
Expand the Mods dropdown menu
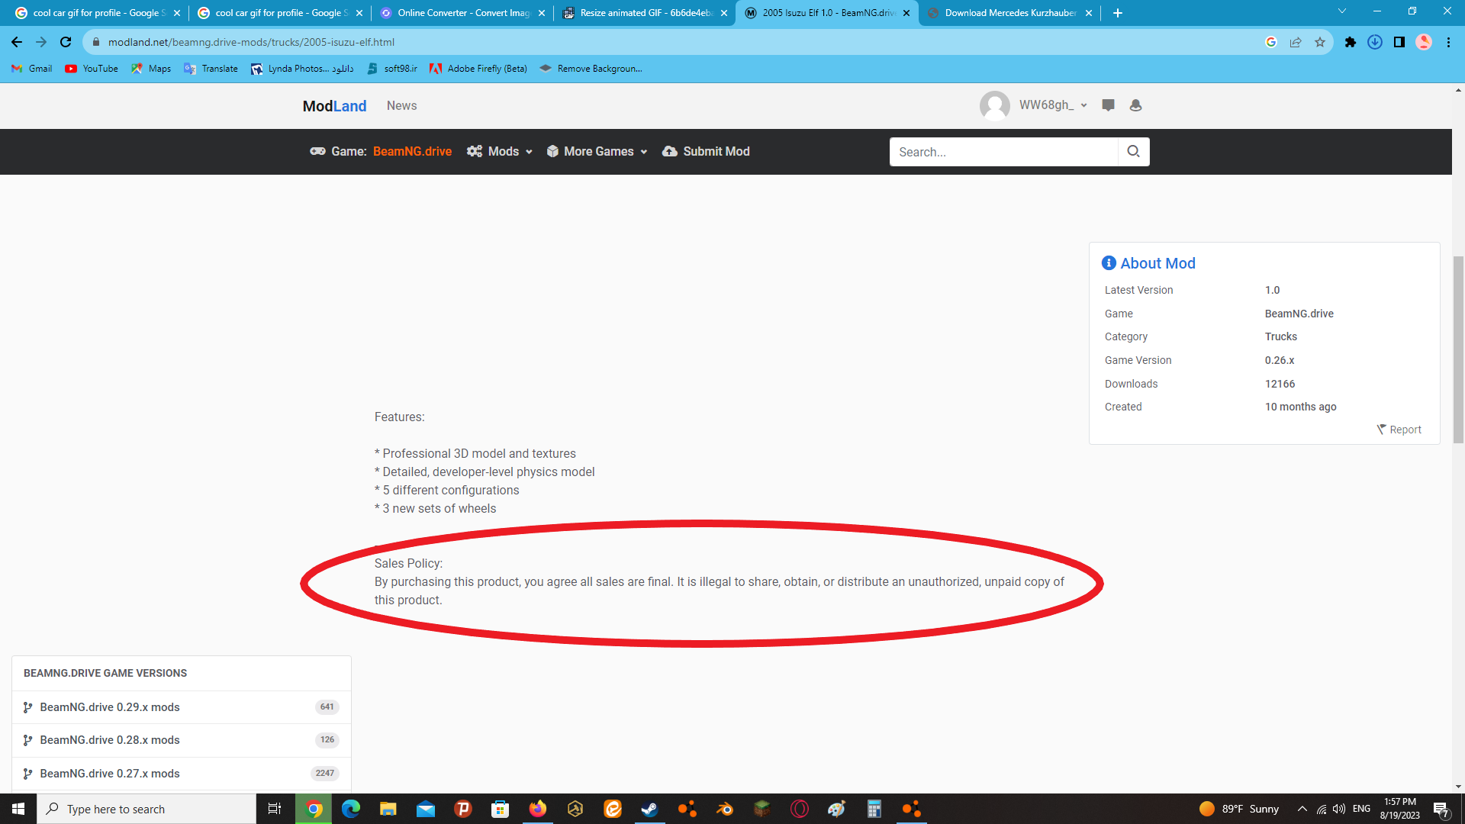click(500, 152)
